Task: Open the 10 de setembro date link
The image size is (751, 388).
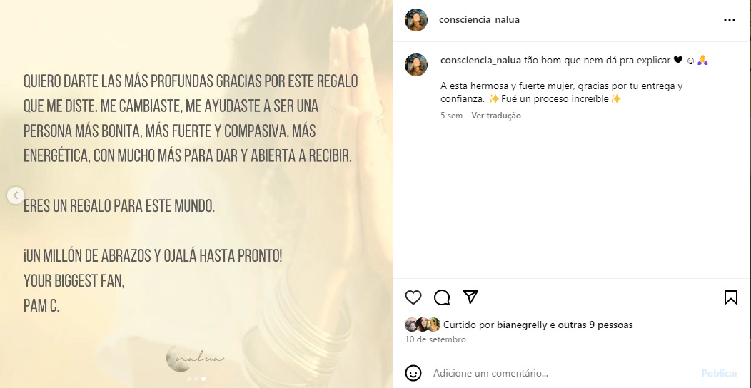Action: pos(435,339)
